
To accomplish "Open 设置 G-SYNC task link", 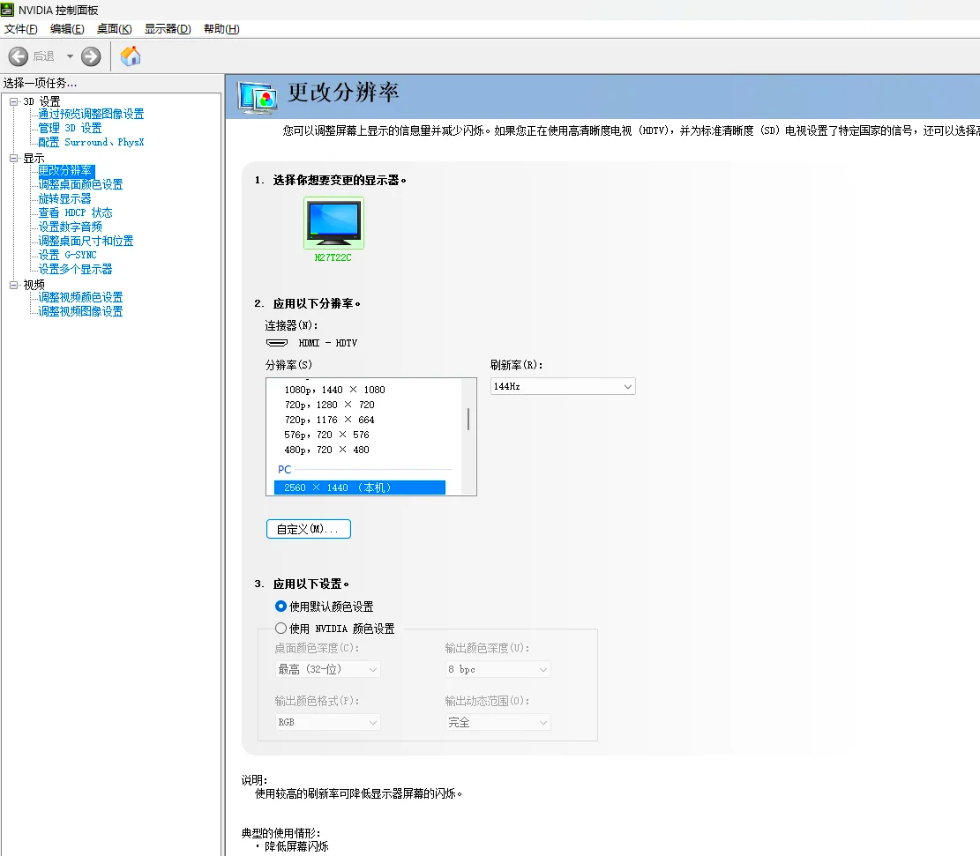I will [x=68, y=255].
